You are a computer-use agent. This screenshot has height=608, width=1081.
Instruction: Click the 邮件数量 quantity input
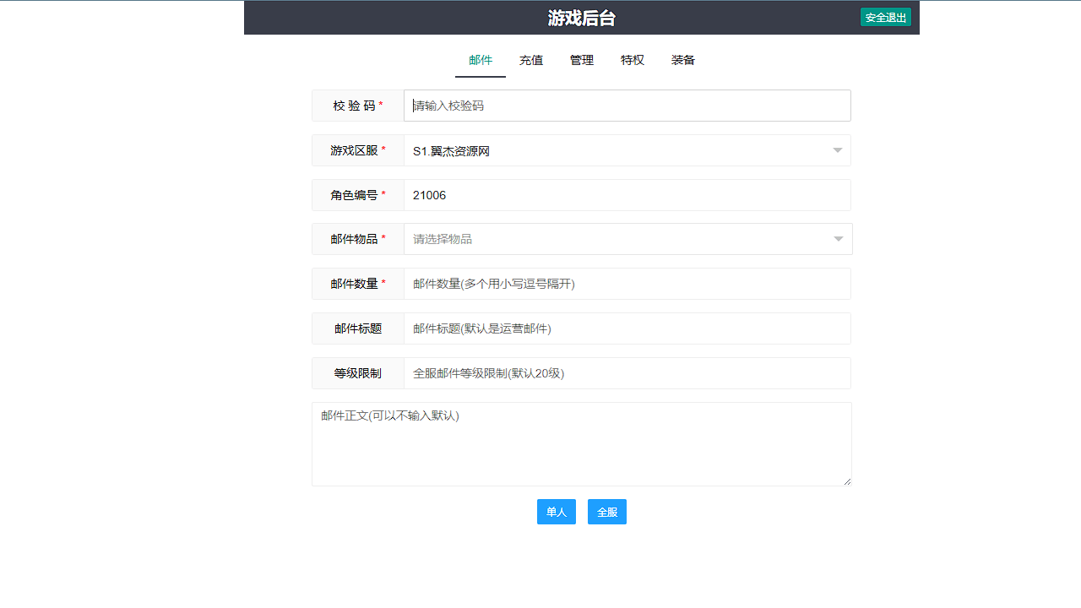point(627,283)
